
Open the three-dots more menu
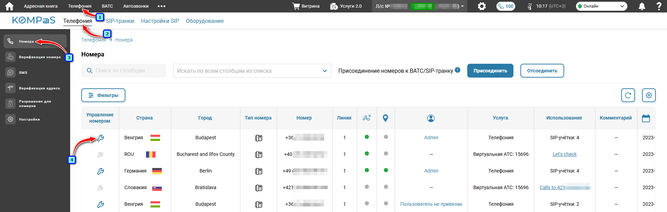(x=162, y=6)
